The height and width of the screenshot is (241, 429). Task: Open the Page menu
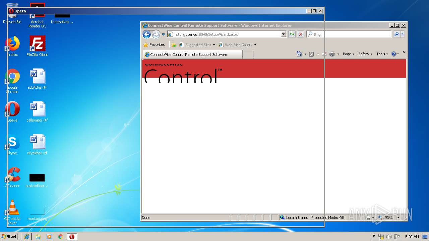[349, 54]
